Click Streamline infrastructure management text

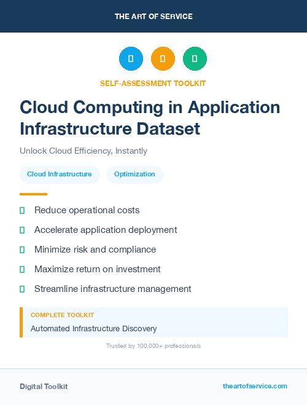click(x=113, y=289)
